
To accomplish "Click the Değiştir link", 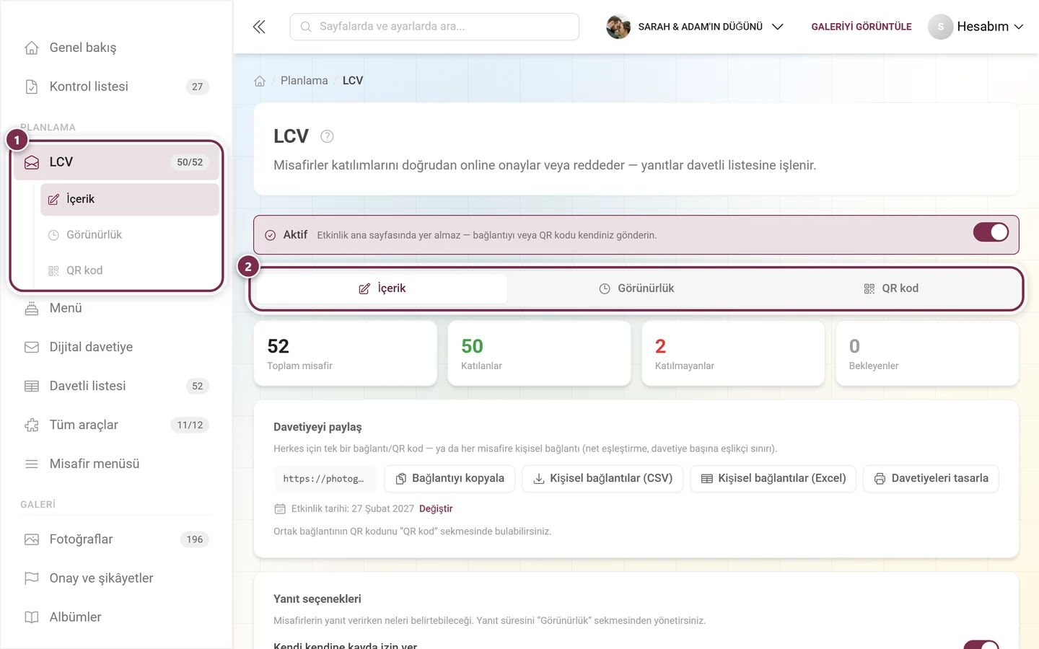I will click(x=436, y=509).
